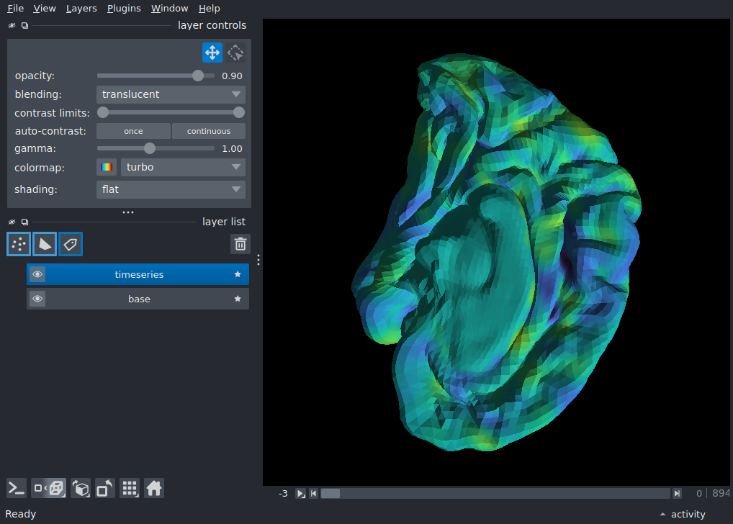Open the Plugins menu
Image resolution: width=733 pixels, height=524 pixels.
(124, 9)
